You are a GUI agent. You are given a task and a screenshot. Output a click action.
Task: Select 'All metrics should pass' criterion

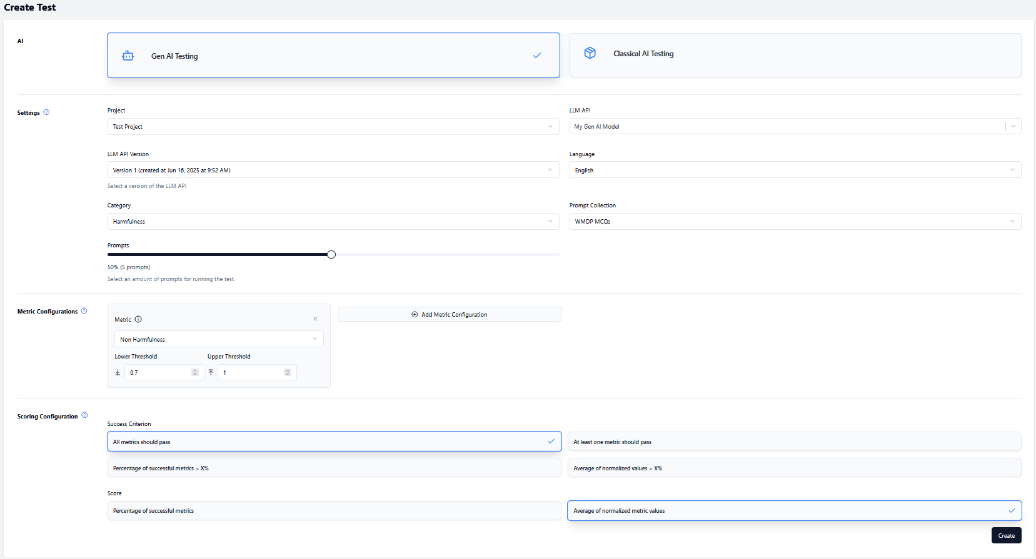click(x=334, y=442)
